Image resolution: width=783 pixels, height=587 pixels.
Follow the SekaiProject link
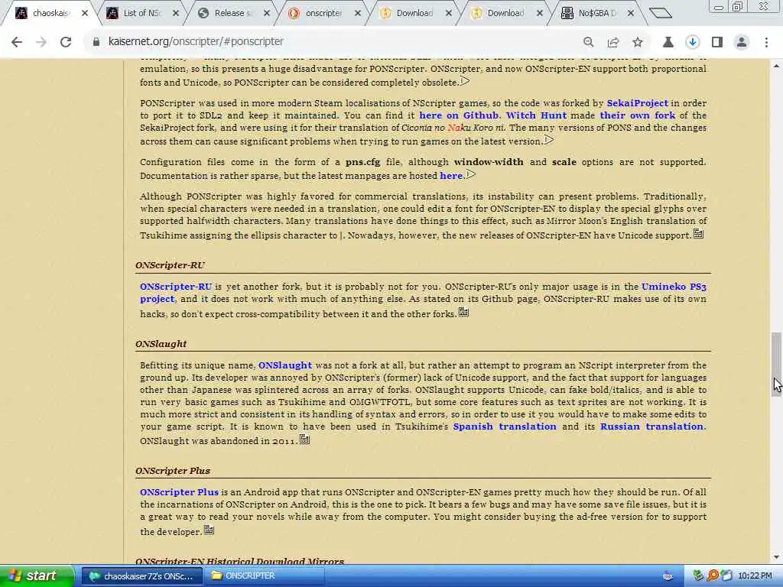637,103
